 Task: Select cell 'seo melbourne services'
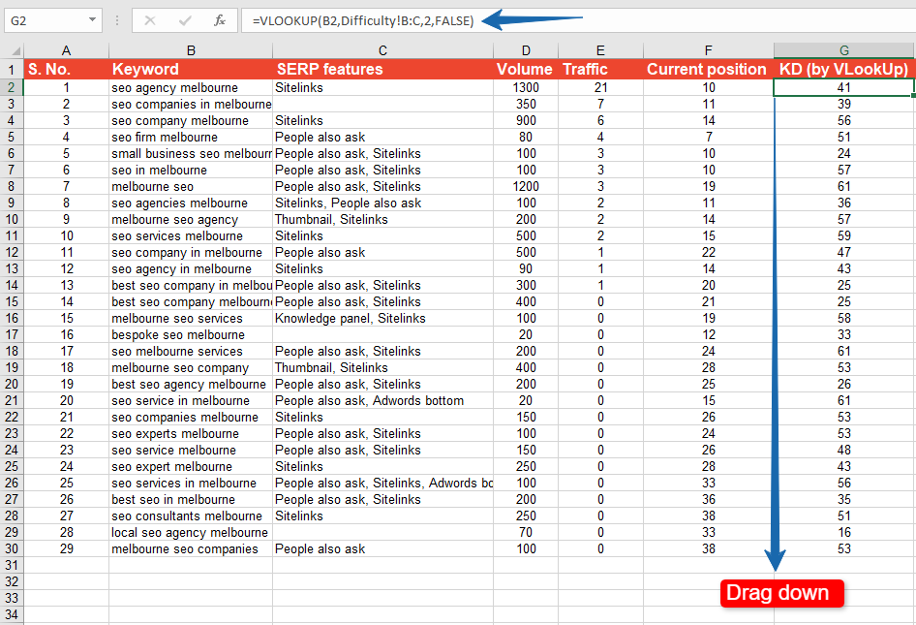click(x=191, y=352)
